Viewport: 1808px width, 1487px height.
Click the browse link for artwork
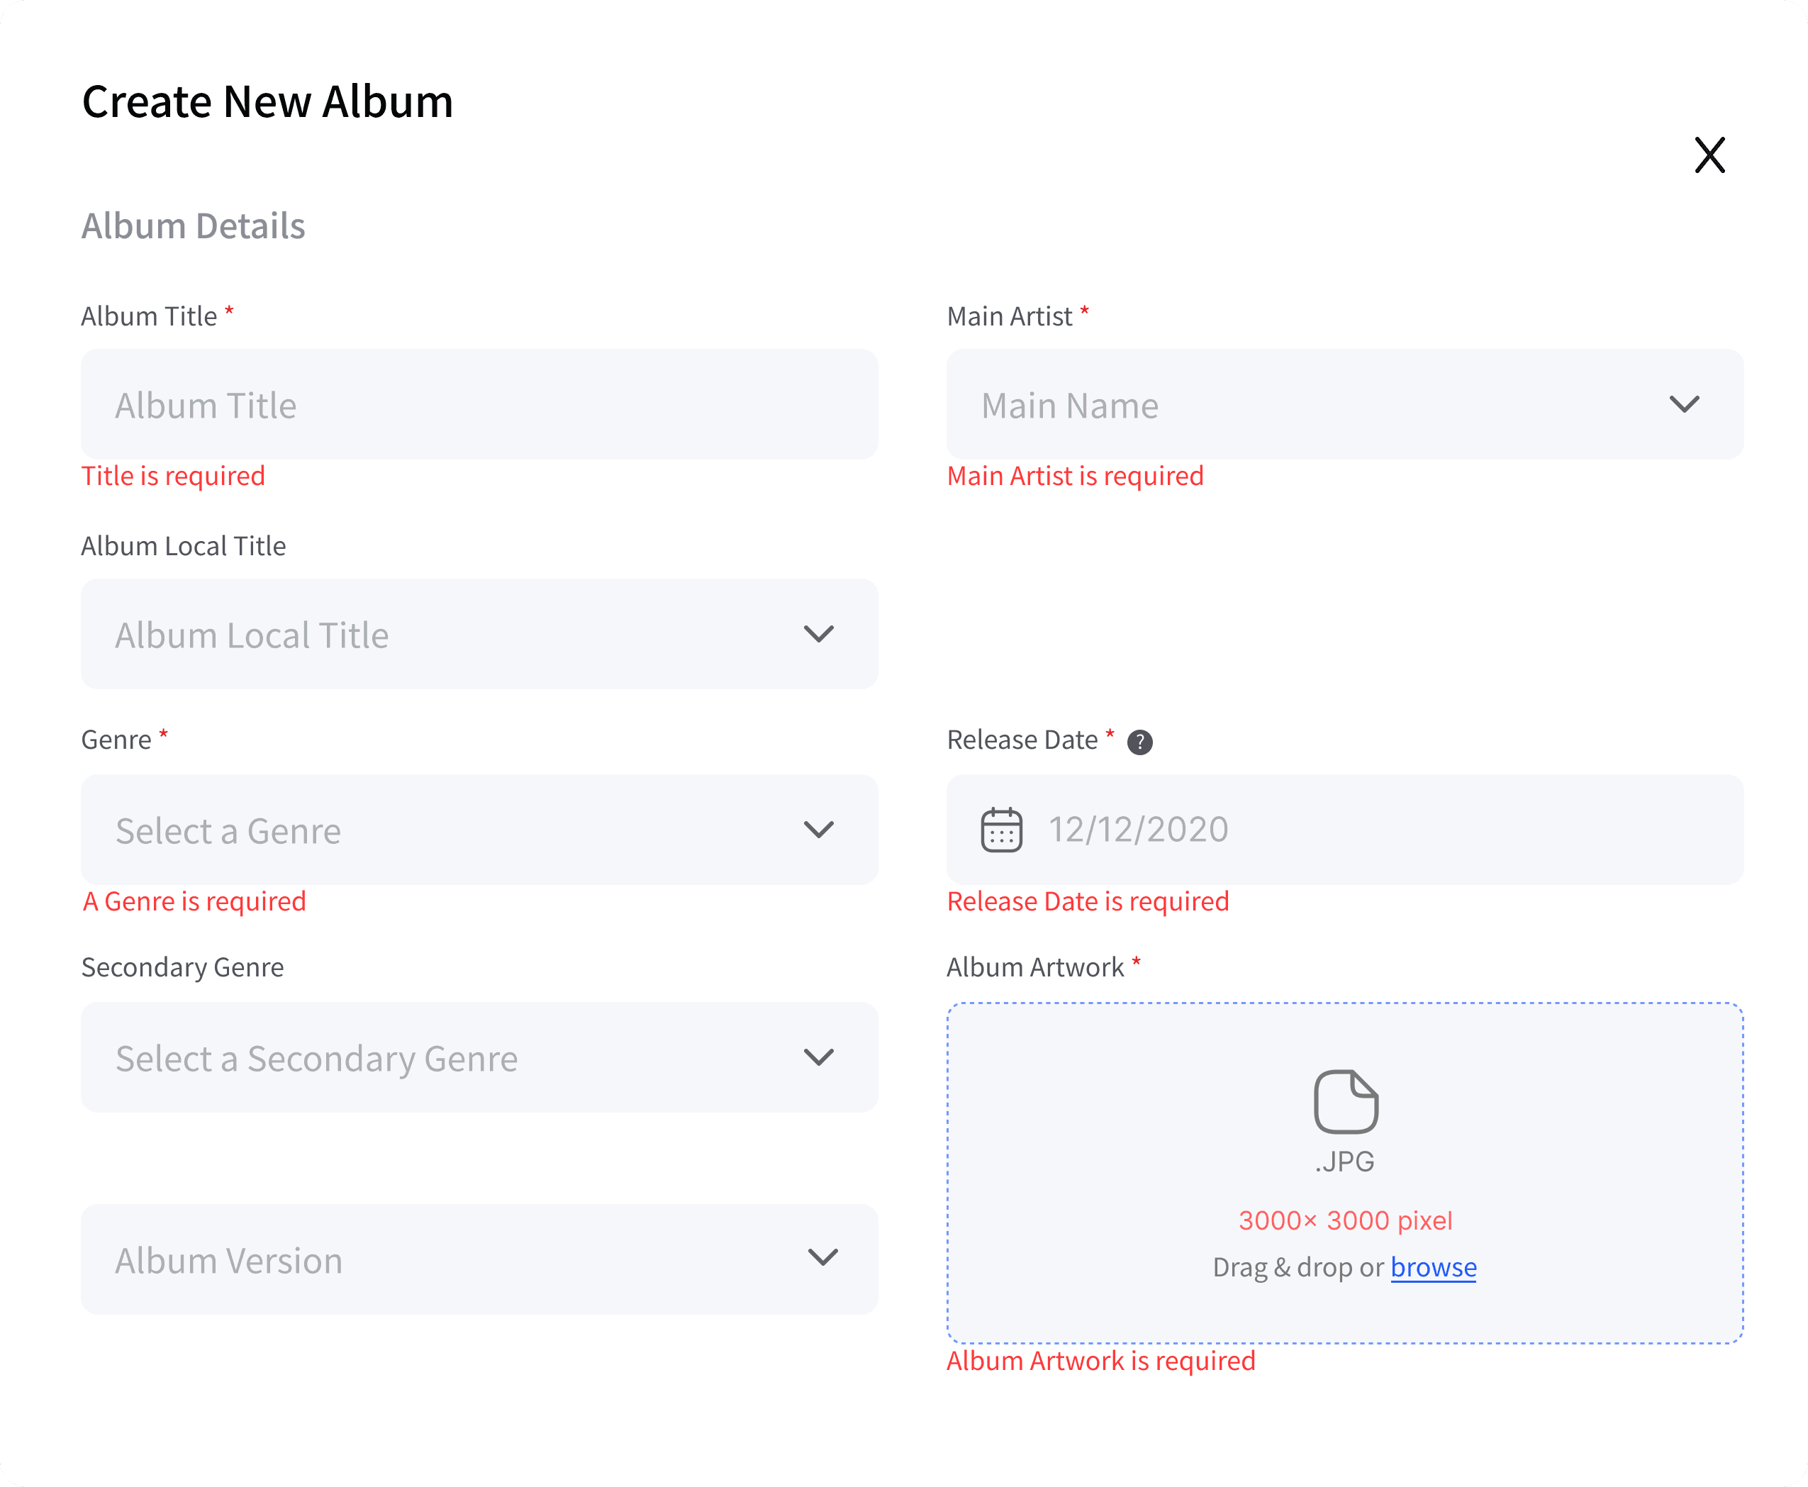click(1433, 1267)
